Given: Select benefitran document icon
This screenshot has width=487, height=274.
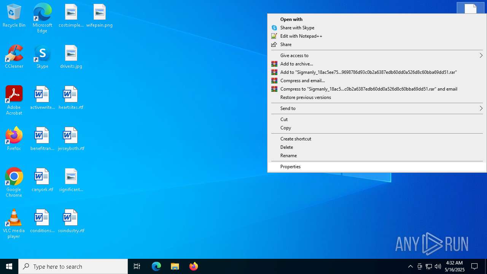Looking at the screenshot, I should coord(42,139).
